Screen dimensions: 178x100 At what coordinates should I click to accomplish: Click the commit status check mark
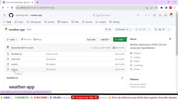pyautogui.click(x=92, y=48)
